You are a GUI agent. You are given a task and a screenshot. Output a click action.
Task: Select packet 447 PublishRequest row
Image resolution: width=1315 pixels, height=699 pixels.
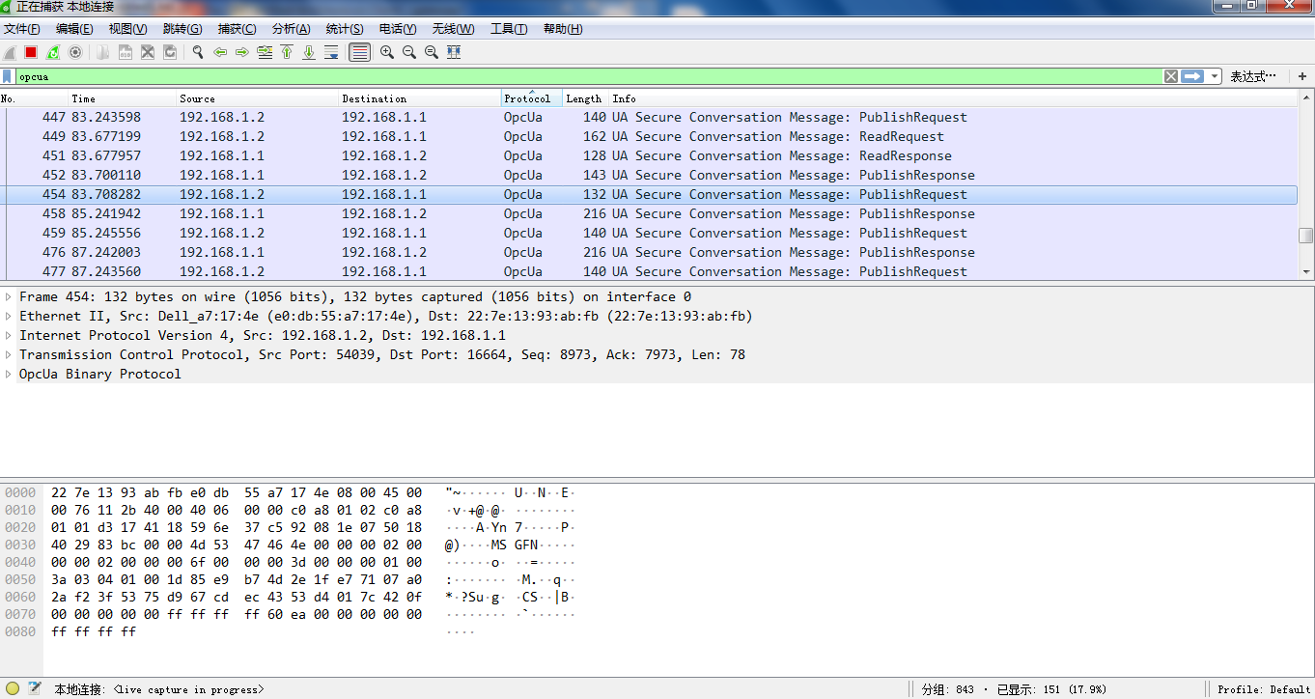coord(649,117)
